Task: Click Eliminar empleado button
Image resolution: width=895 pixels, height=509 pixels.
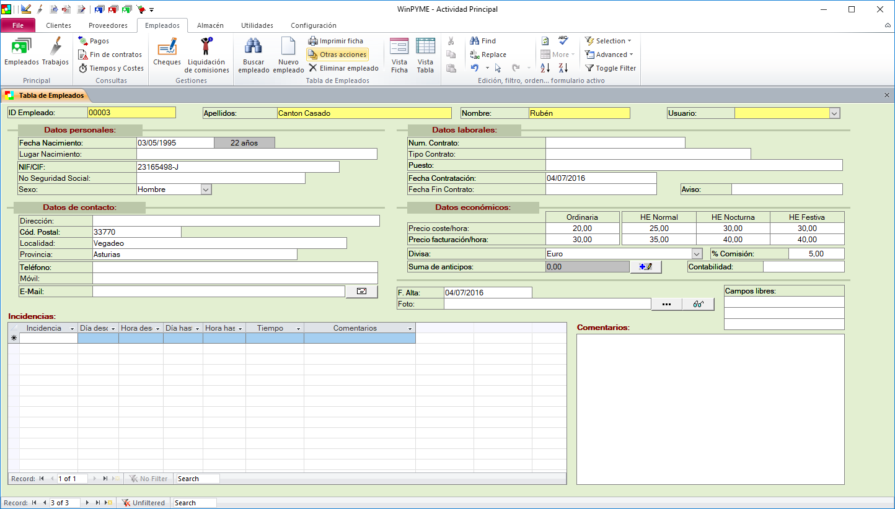Action: pyautogui.click(x=343, y=68)
